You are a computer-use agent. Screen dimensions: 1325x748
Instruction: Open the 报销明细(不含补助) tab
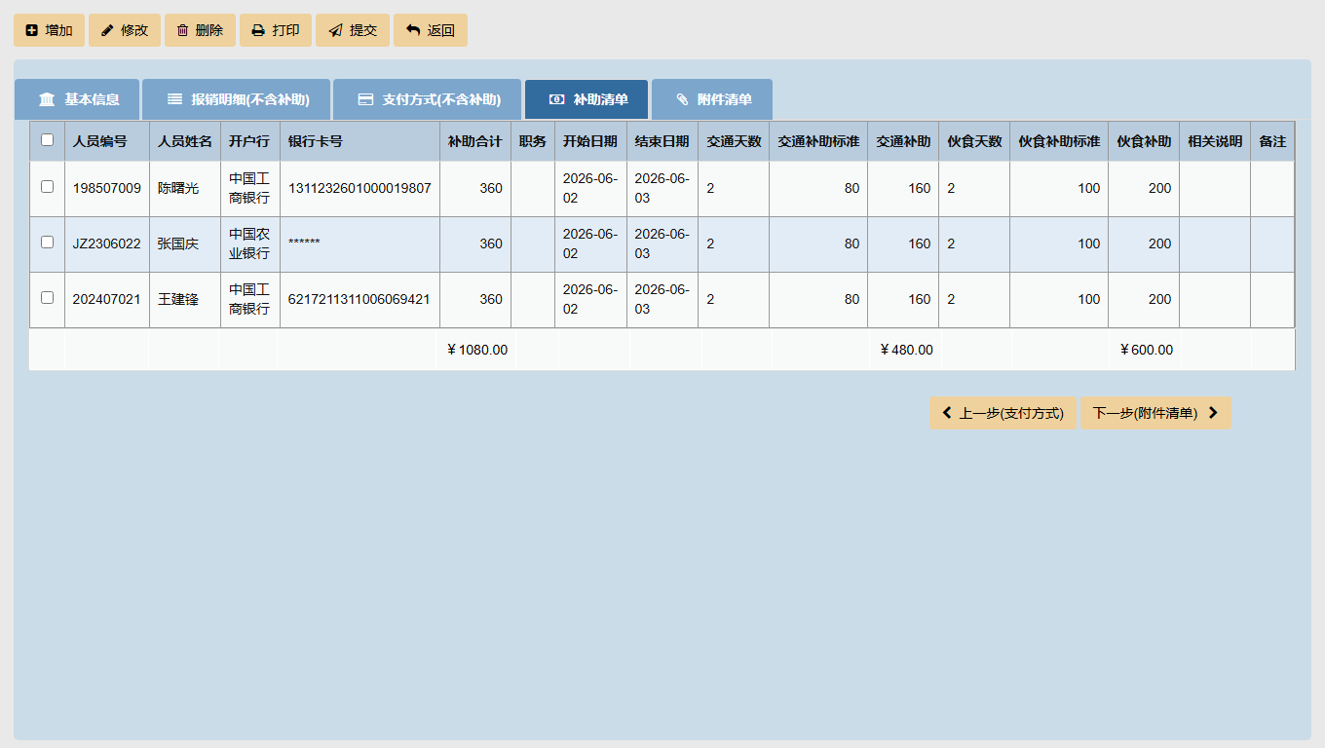(x=236, y=99)
